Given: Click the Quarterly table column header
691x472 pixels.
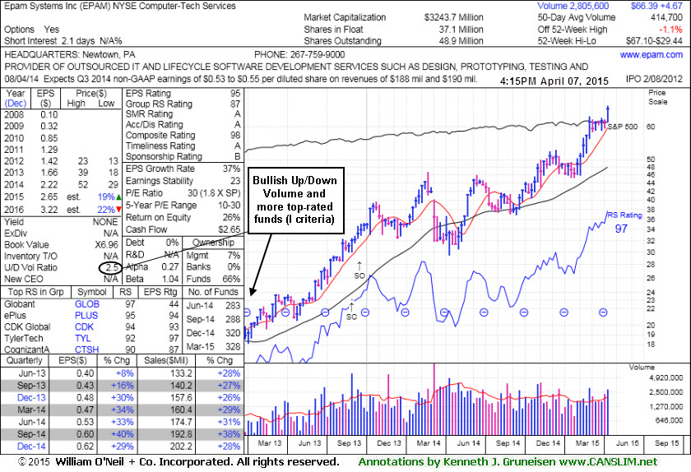Looking at the screenshot, I should pyautogui.click(x=24, y=360).
